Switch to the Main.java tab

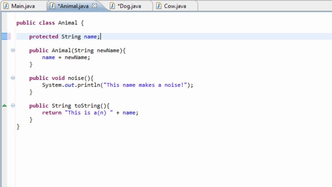click(23, 6)
